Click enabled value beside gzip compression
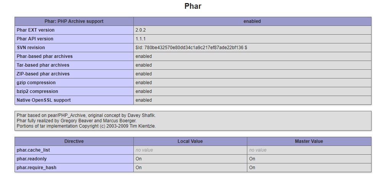 click(144, 83)
